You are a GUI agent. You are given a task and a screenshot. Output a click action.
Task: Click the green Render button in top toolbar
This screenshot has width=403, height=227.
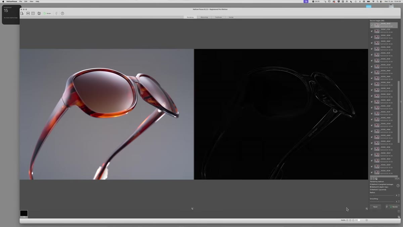(x=47, y=13)
